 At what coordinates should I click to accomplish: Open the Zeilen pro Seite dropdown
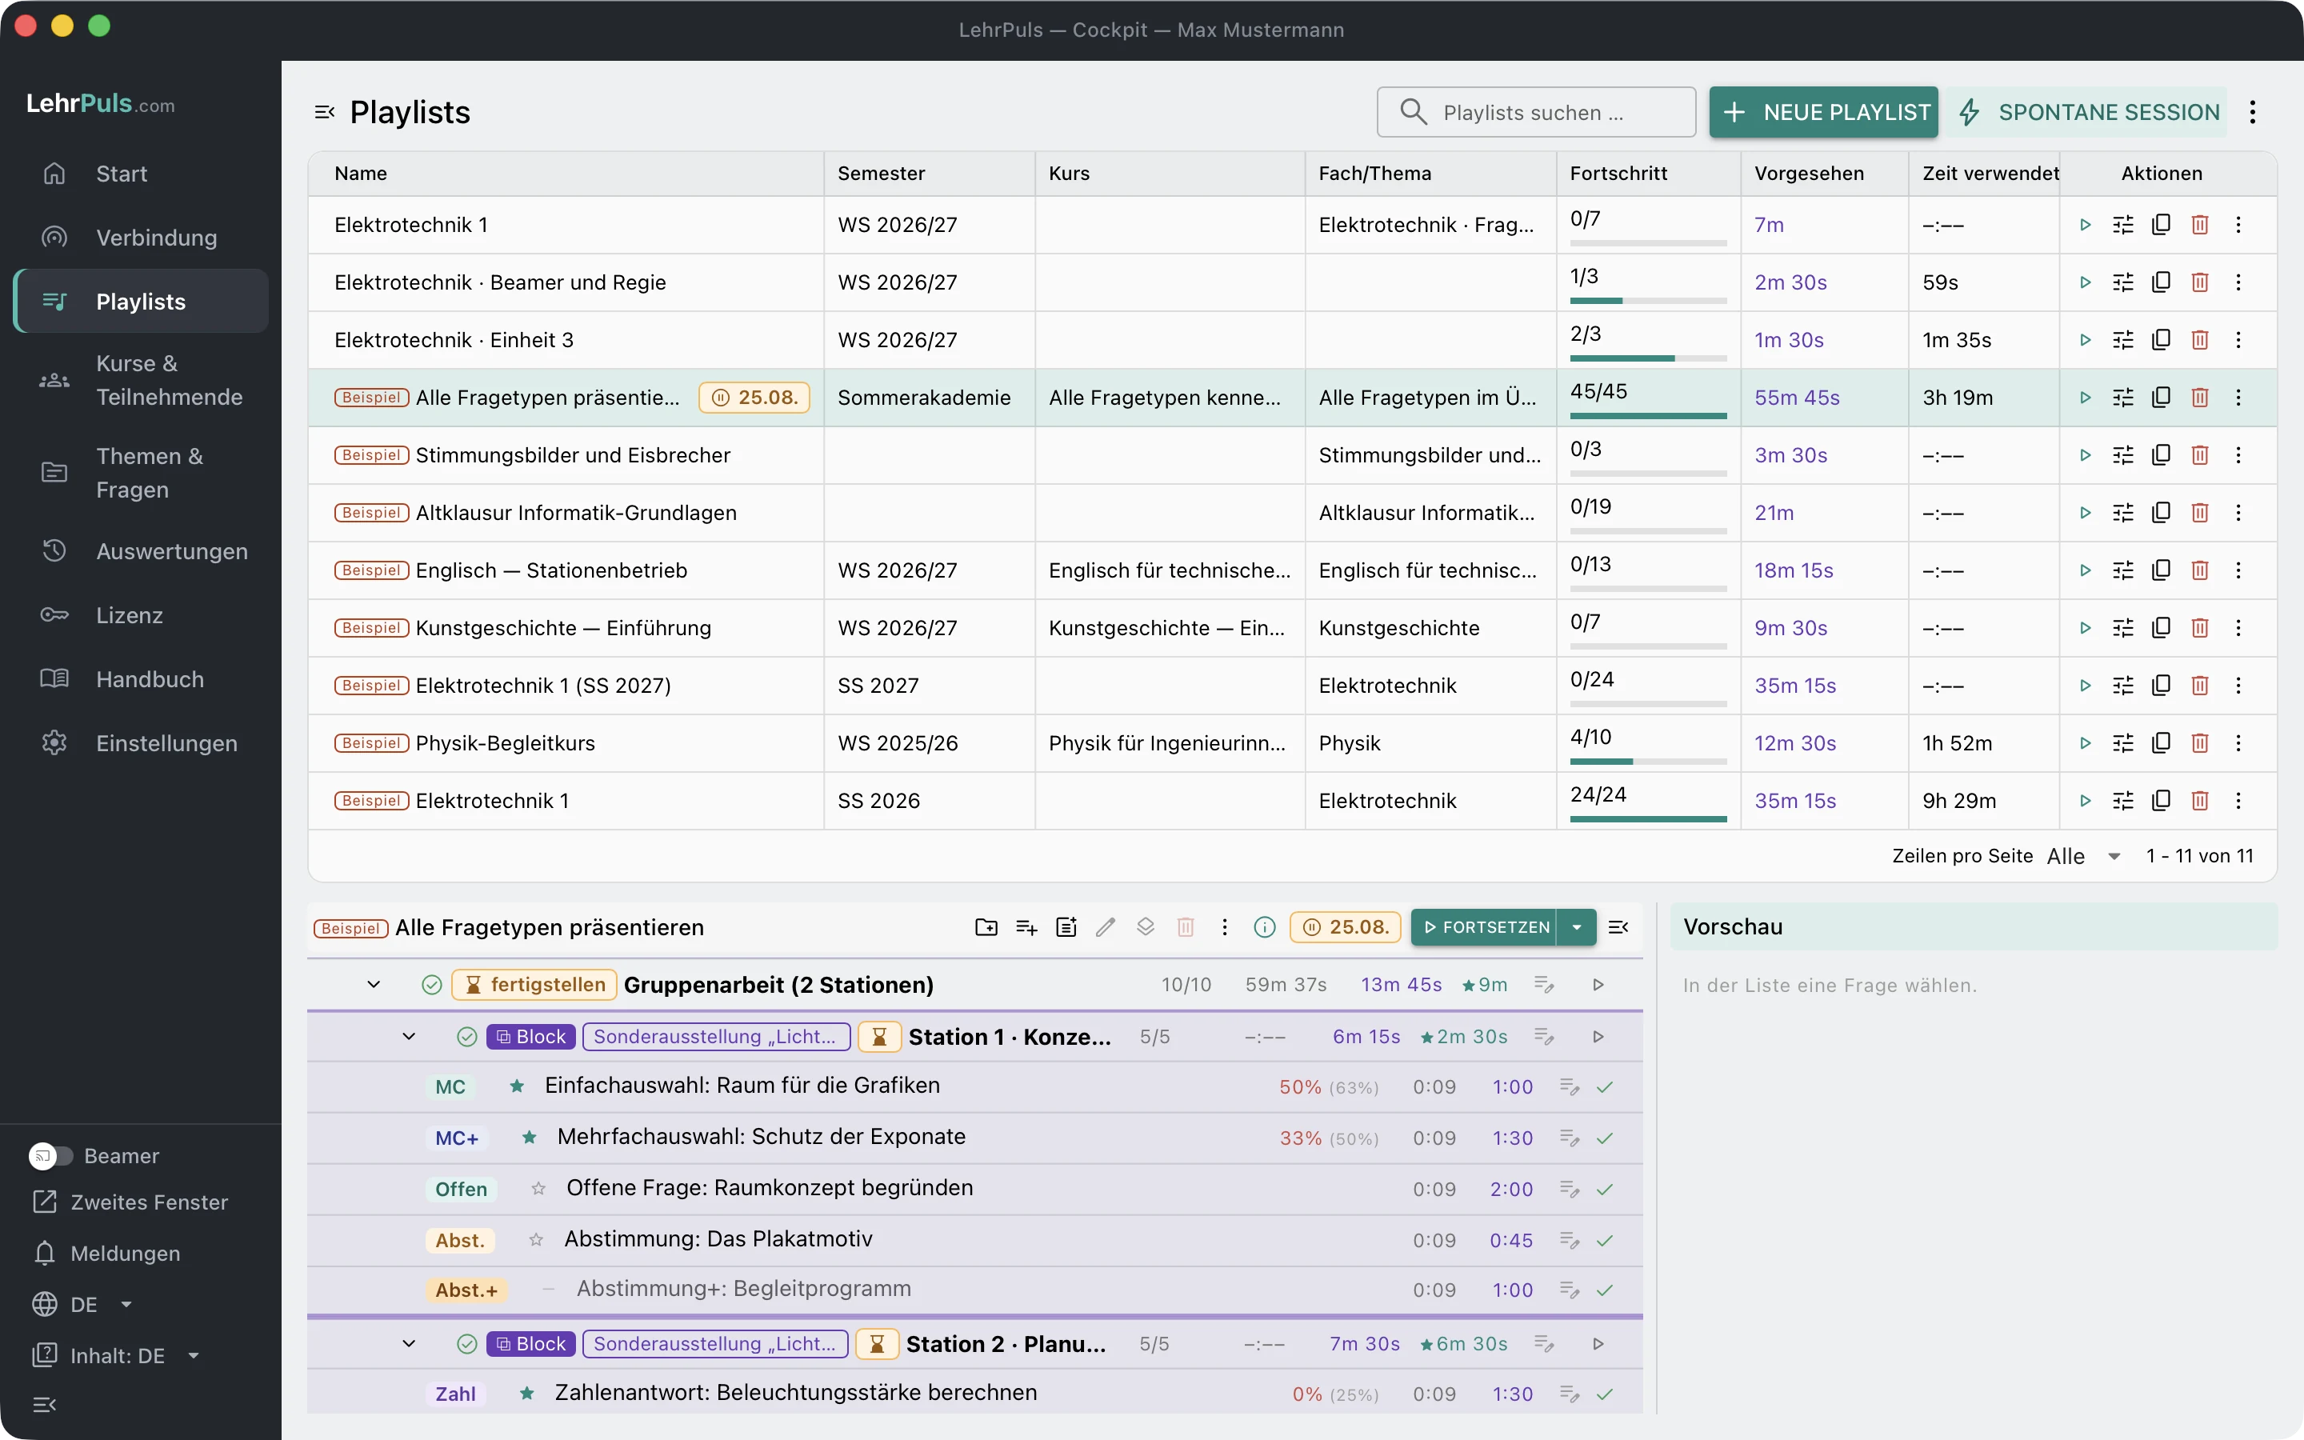pos(2084,855)
